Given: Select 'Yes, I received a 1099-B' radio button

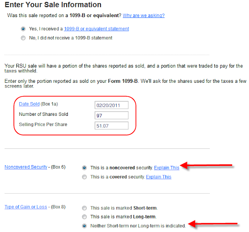Looking at the screenshot, I should point(23,29).
